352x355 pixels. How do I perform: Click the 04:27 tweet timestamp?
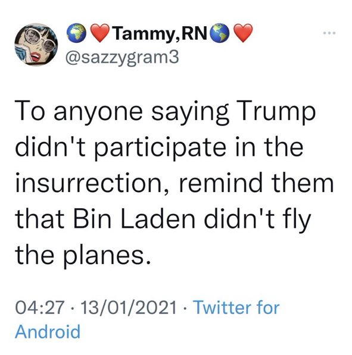click(40, 307)
